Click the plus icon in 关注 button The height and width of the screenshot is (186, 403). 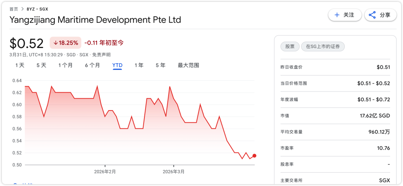337,15
